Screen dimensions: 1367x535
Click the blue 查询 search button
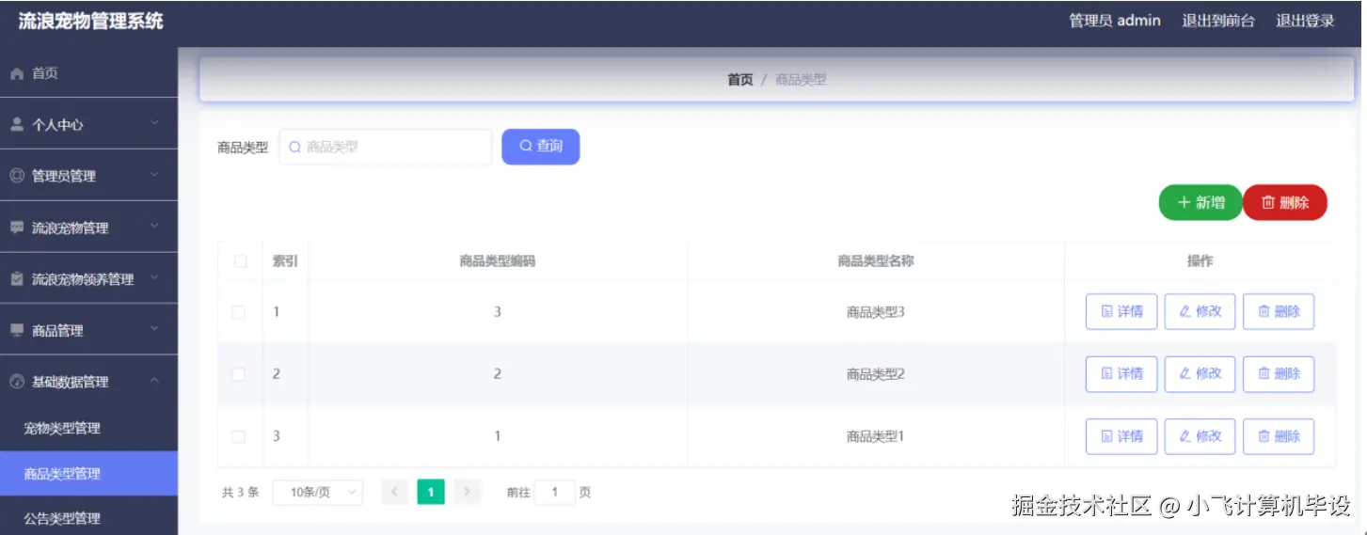coord(541,147)
